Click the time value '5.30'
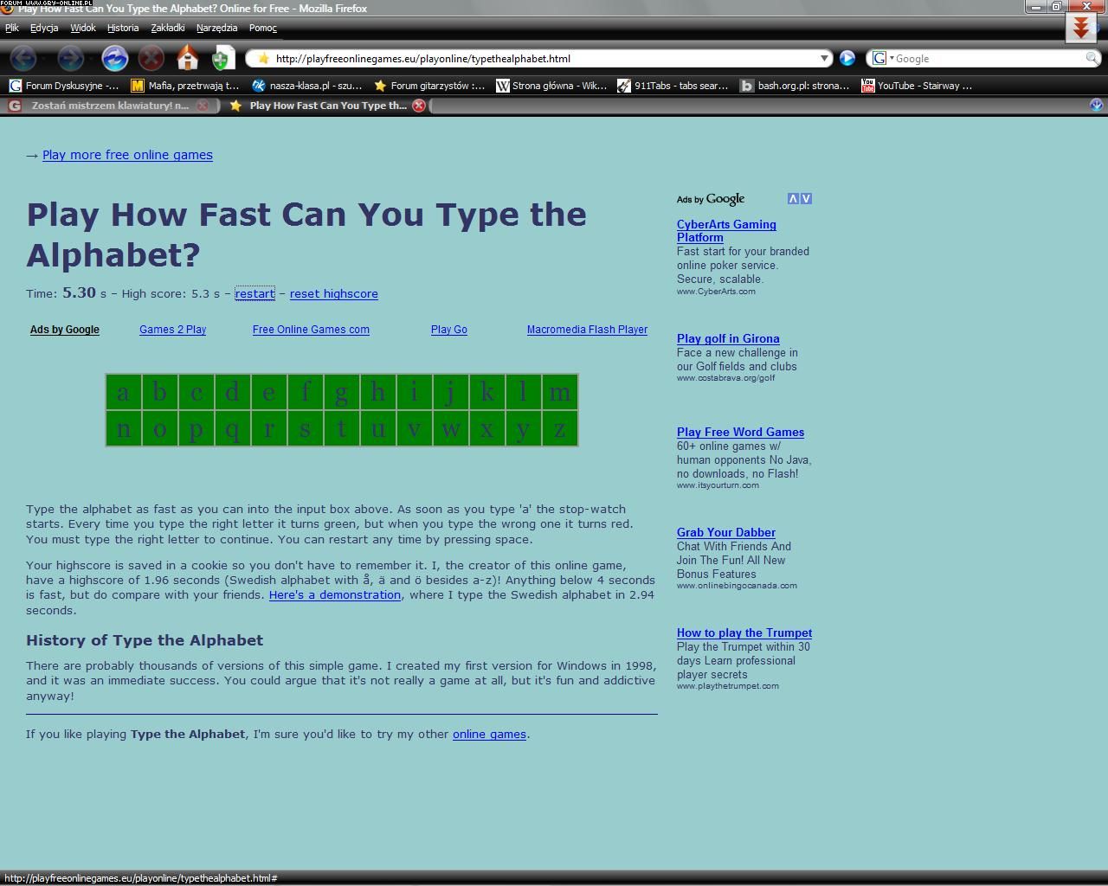1108x886 pixels. (x=79, y=292)
